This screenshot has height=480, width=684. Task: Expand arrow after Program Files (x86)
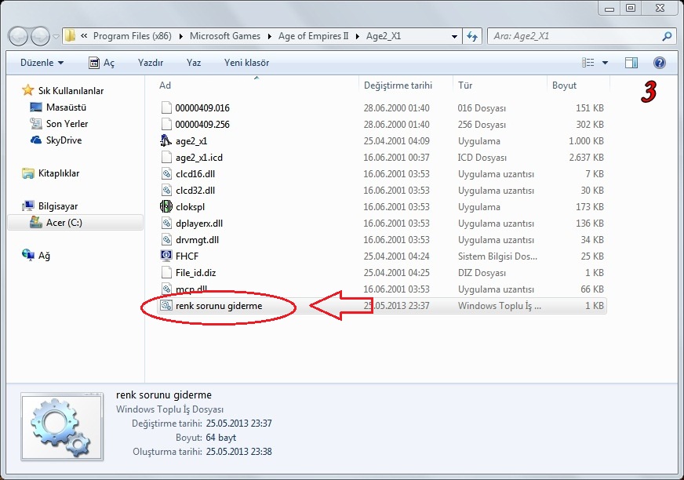(180, 36)
